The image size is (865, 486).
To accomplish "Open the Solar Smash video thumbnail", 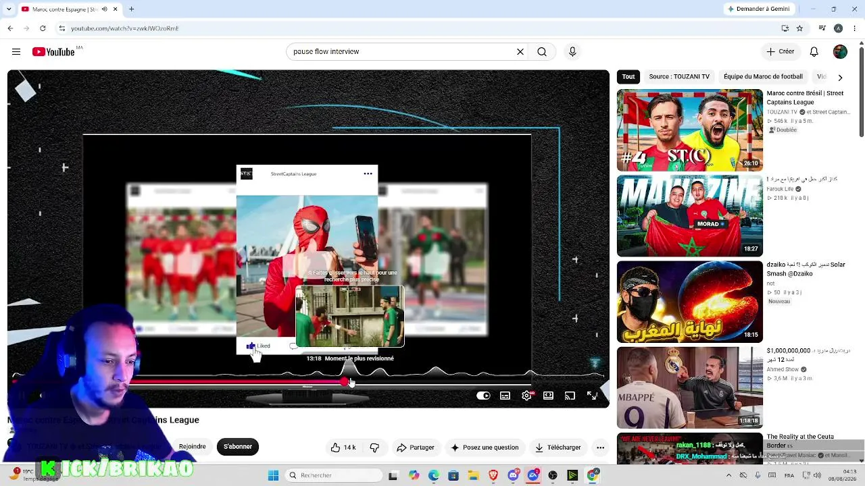I will [x=690, y=302].
